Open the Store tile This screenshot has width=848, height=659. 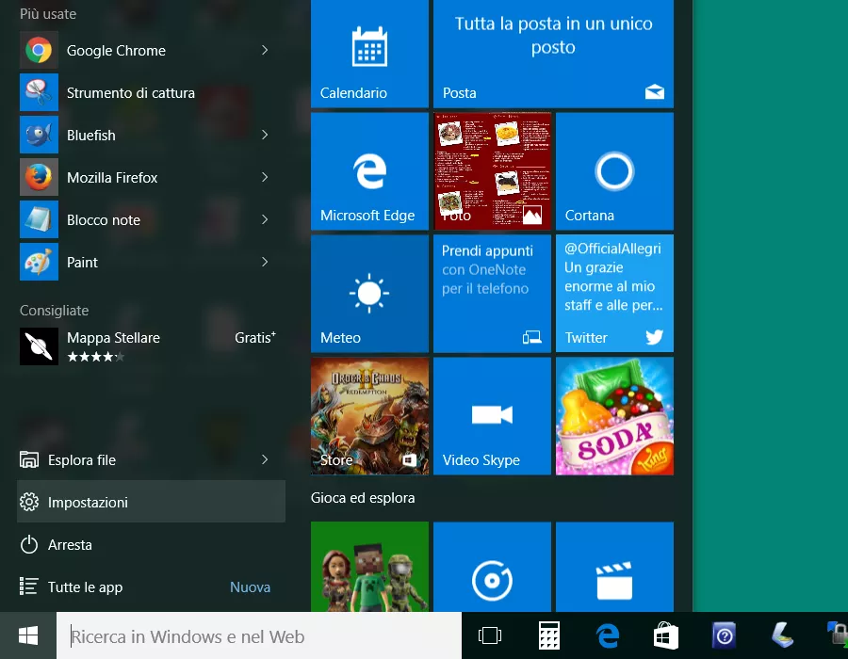(x=369, y=416)
